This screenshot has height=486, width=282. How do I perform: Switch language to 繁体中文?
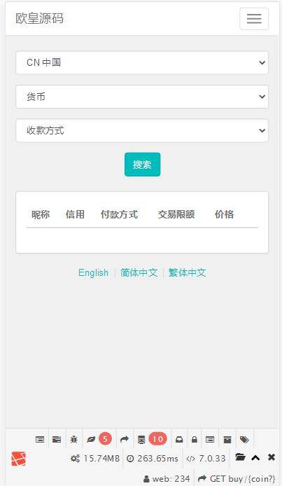tap(187, 272)
